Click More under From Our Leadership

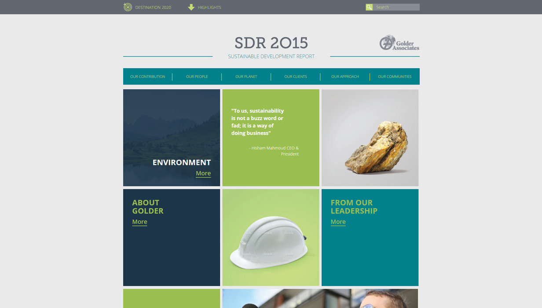pos(338,222)
